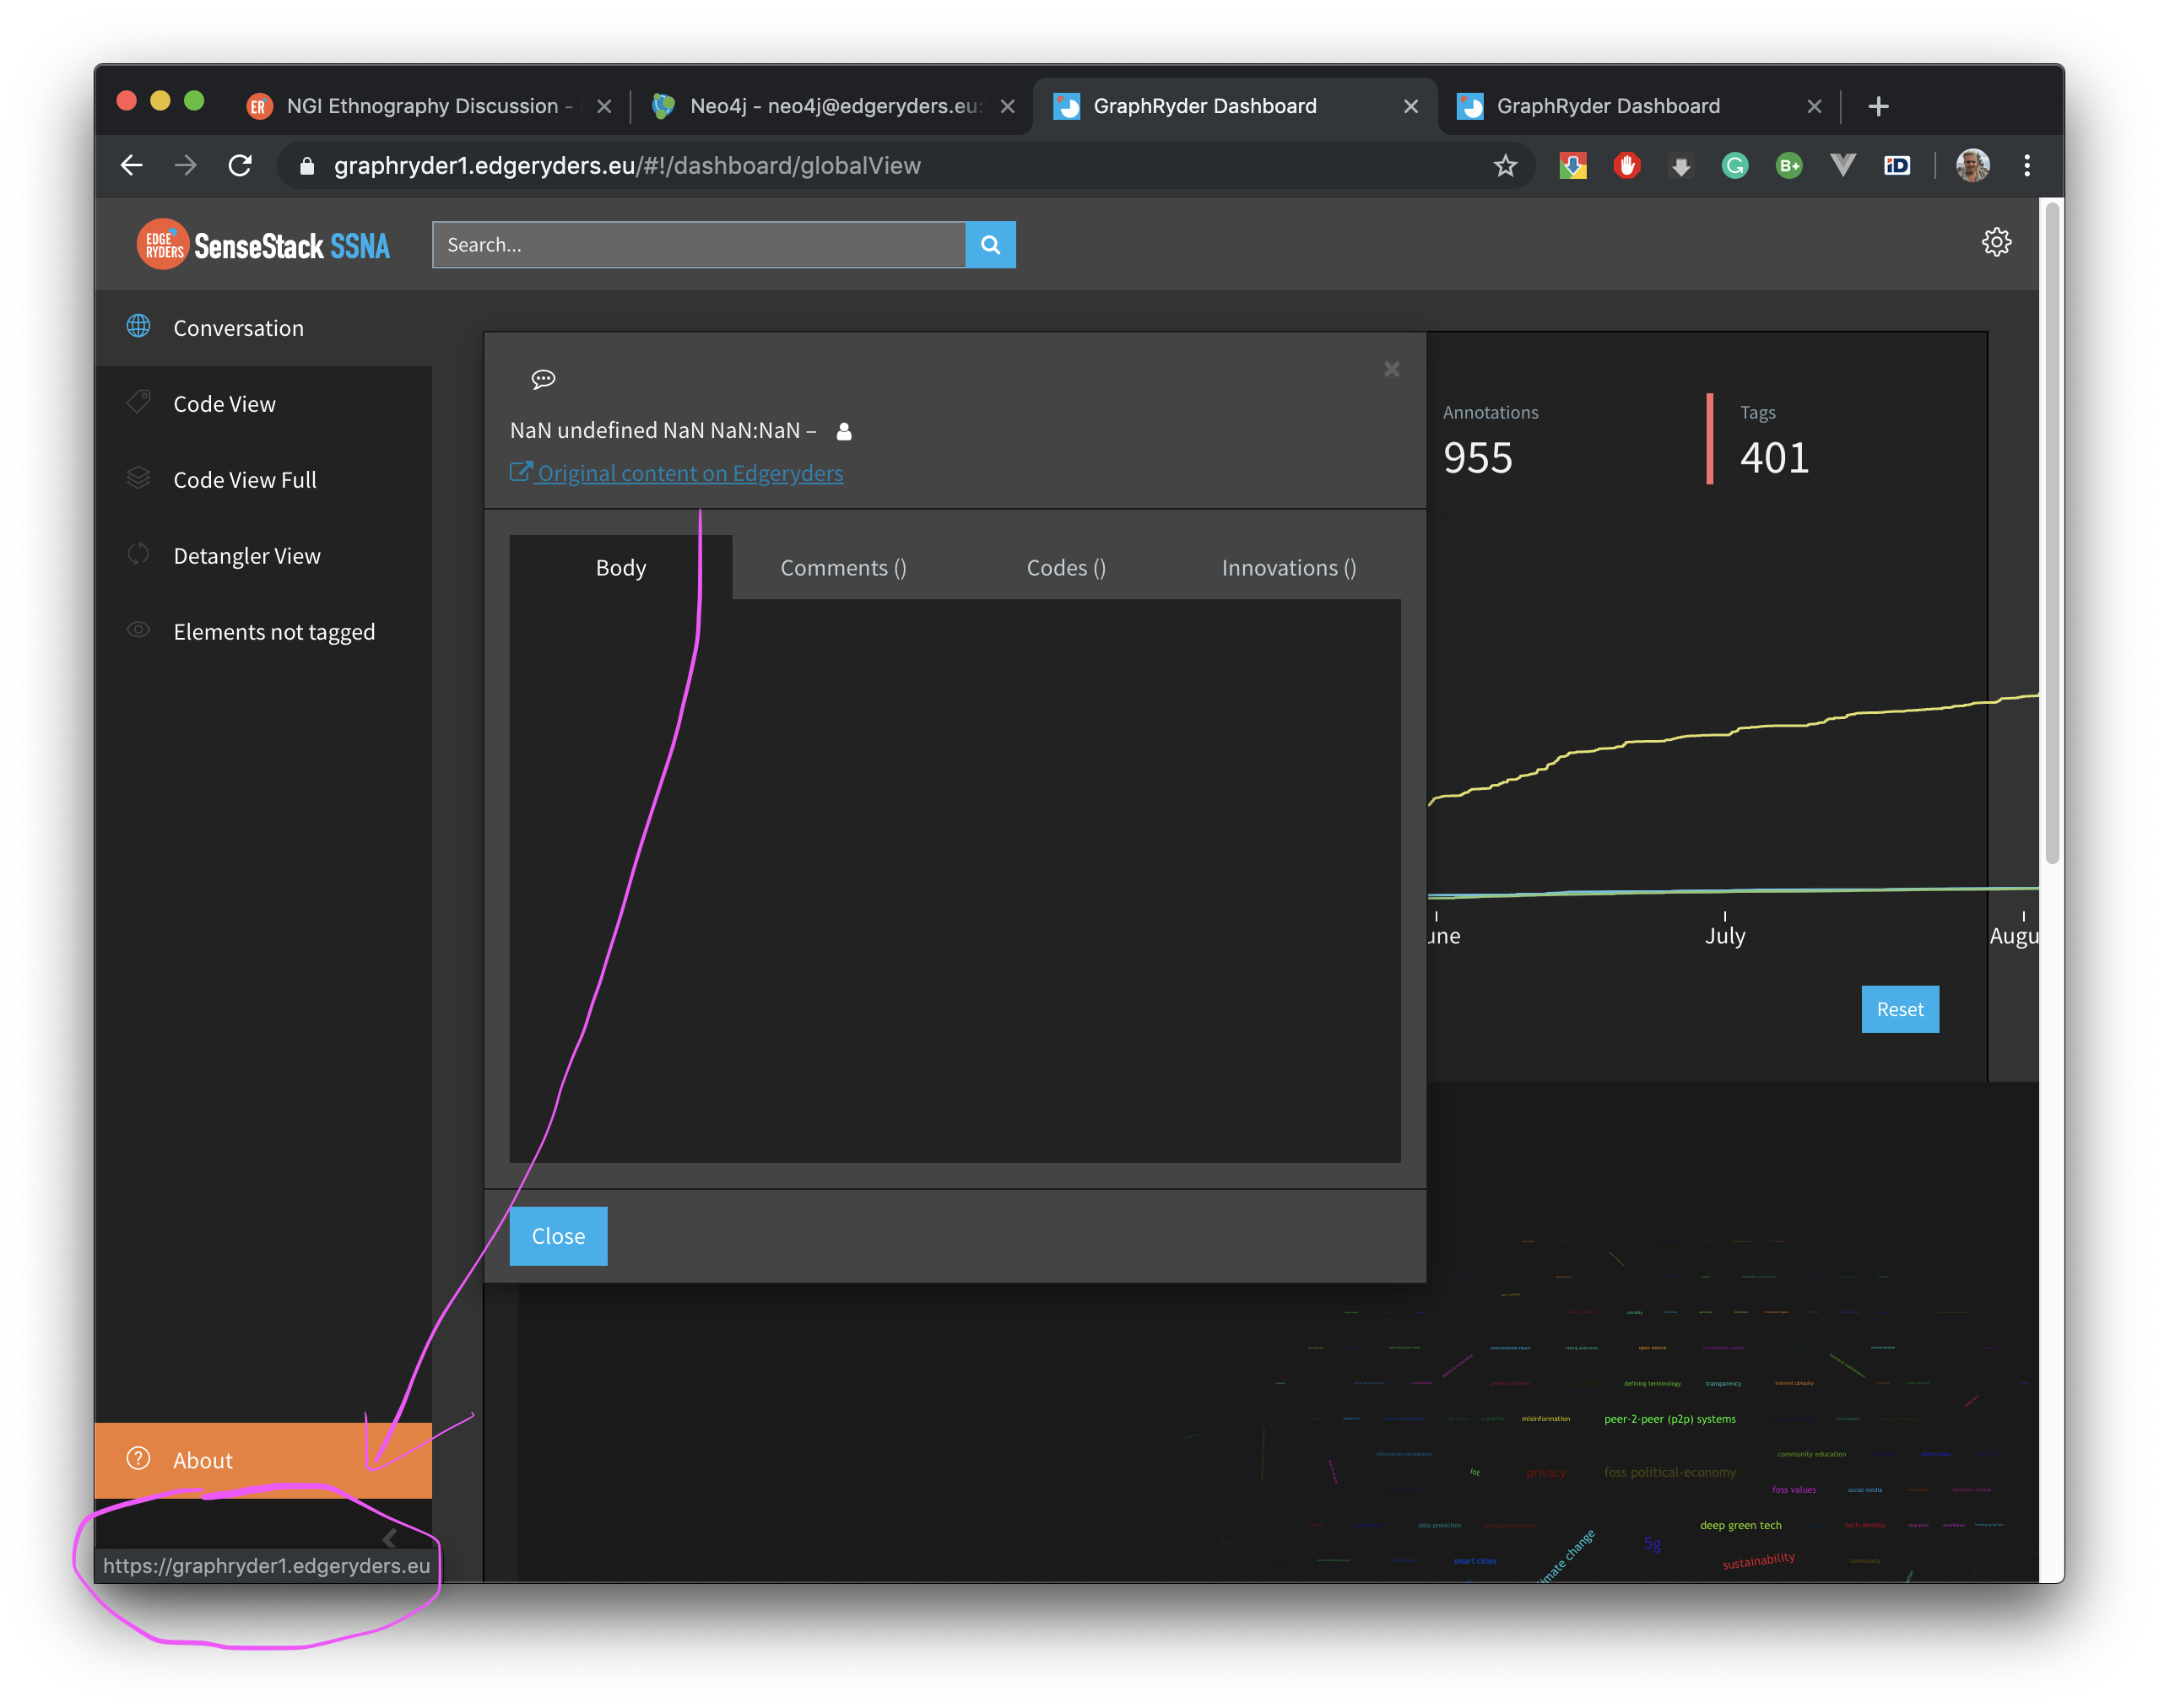Collapse sidebar with the chevron arrow

[x=390, y=1538]
